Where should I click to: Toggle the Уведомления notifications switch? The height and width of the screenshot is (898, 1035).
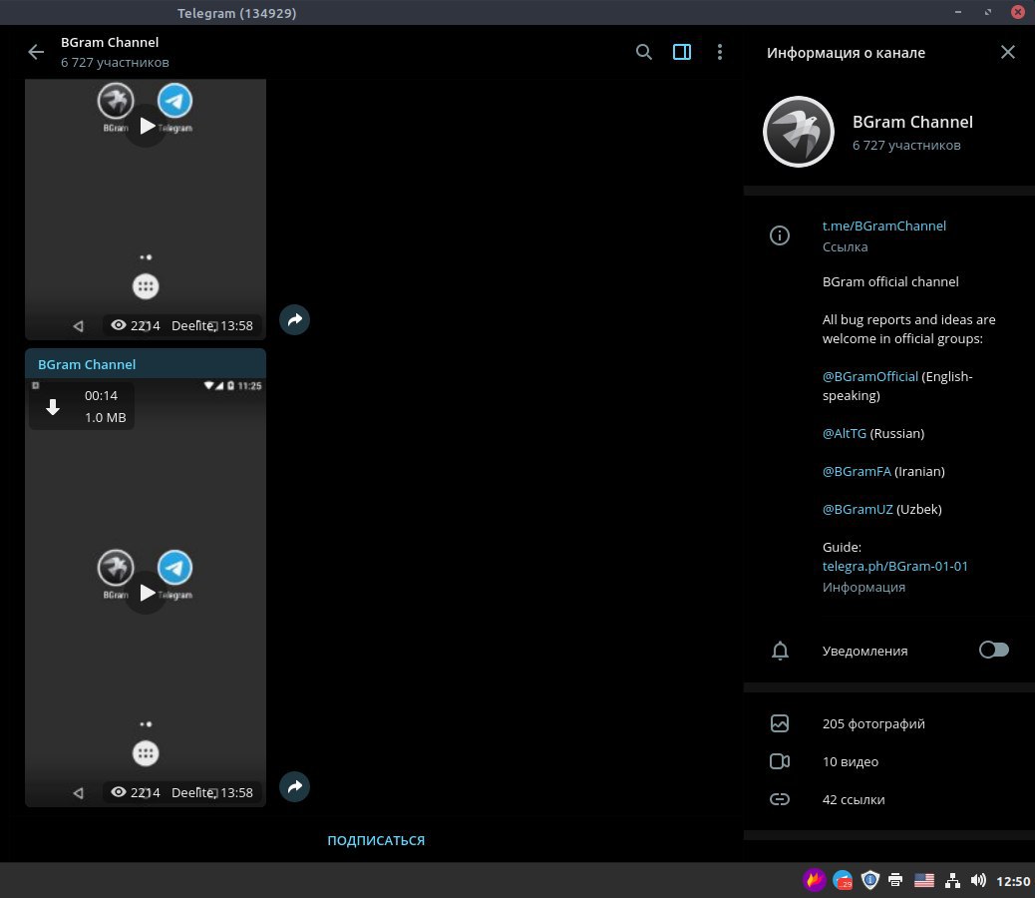993,650
